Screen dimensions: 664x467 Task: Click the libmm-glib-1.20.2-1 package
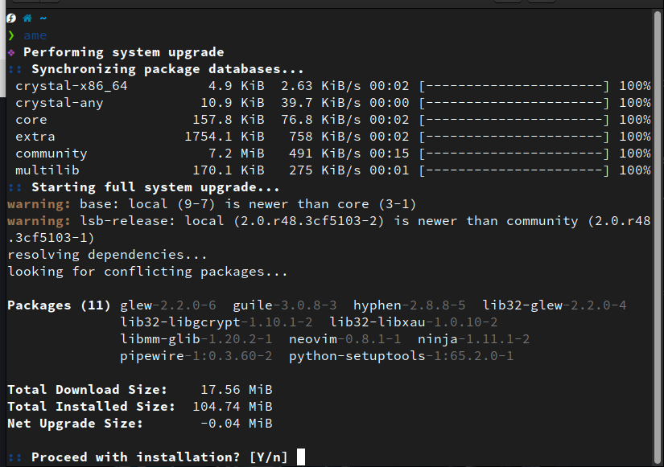click(x=196, y=339)
